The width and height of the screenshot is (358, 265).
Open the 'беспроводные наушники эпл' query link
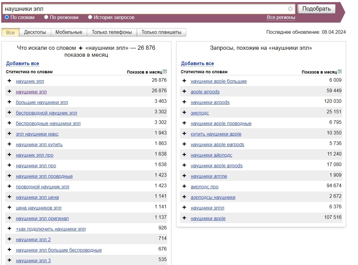(48, 123)
